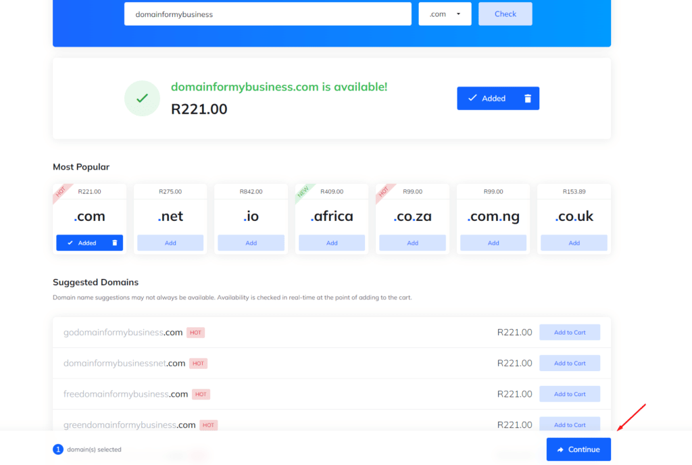Screen dimensions: 692x465
Task: Add the .africa domain extension
Action: coord(331,242)
